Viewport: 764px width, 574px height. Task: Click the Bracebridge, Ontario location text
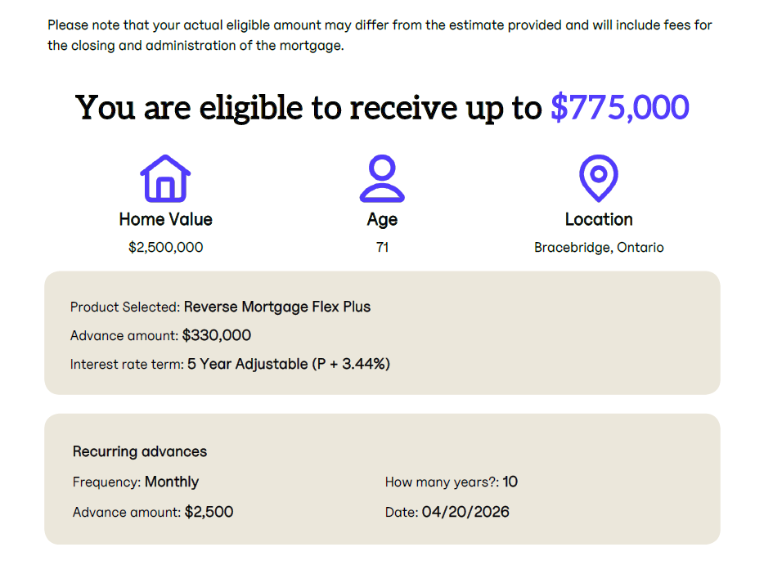tap(599, 247)
